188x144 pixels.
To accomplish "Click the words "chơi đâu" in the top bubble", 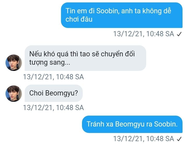I will [79, 19].
